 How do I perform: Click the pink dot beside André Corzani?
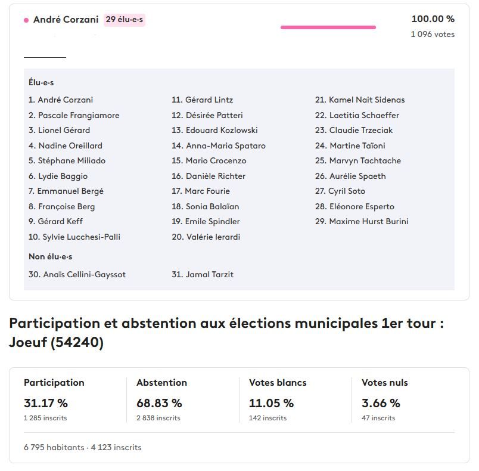coord(26,20)
